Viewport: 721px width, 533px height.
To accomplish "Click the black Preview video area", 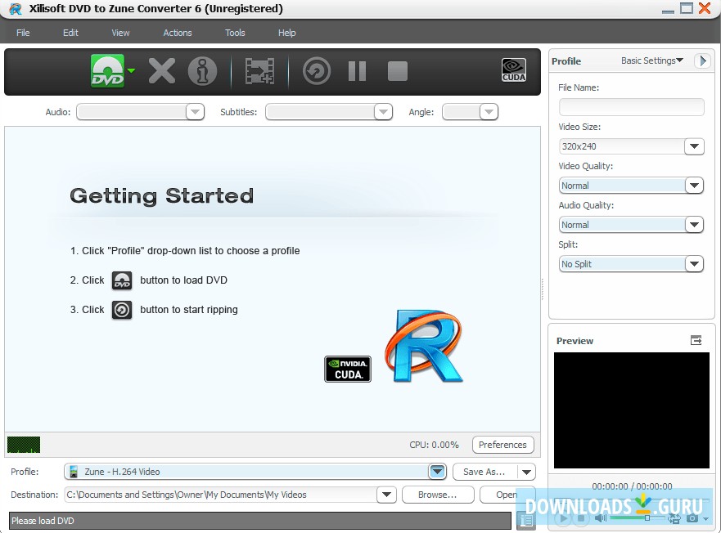I will (631, 410).
